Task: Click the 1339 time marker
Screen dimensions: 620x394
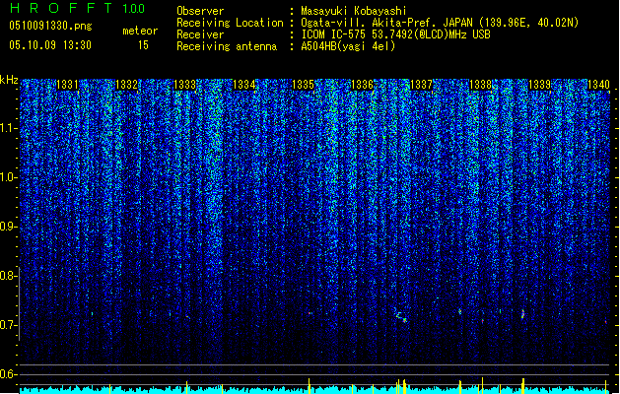Action: coord(540,85)
